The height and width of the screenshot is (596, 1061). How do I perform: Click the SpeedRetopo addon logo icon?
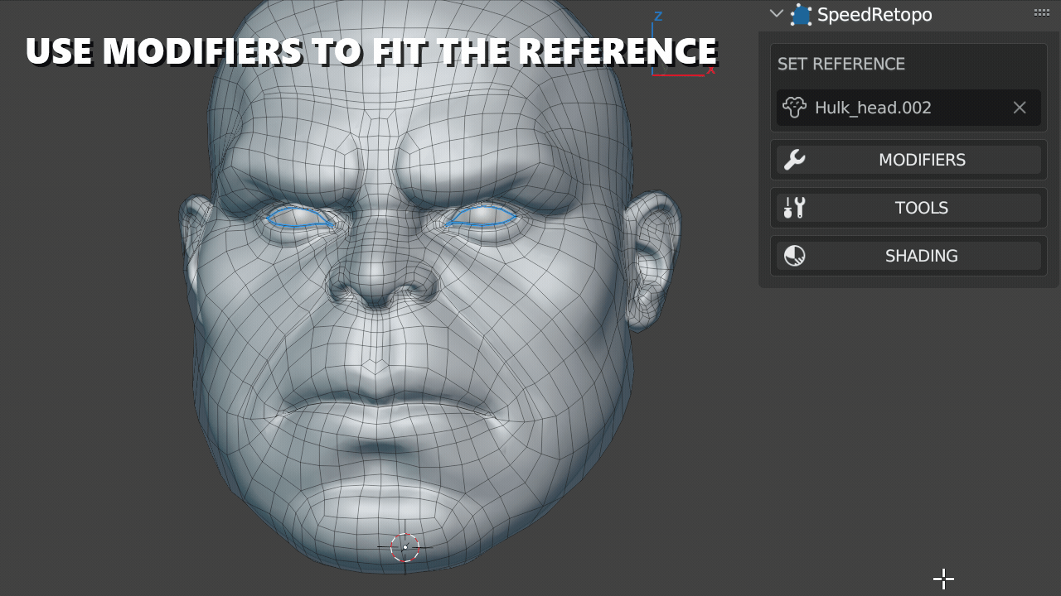[x=801, y=15]
